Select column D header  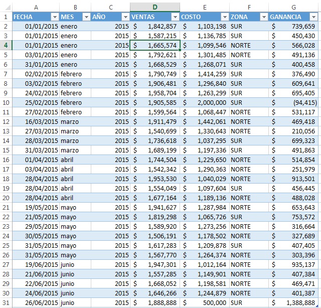154,7
